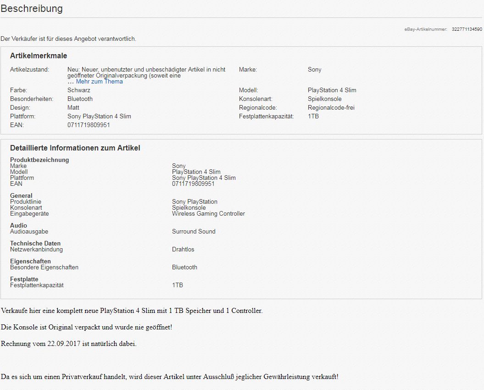The width and height of the screenshot is (484, 390).
Task: Click the 'Wireless Gaming Controller' value
Action: point(208,214)
